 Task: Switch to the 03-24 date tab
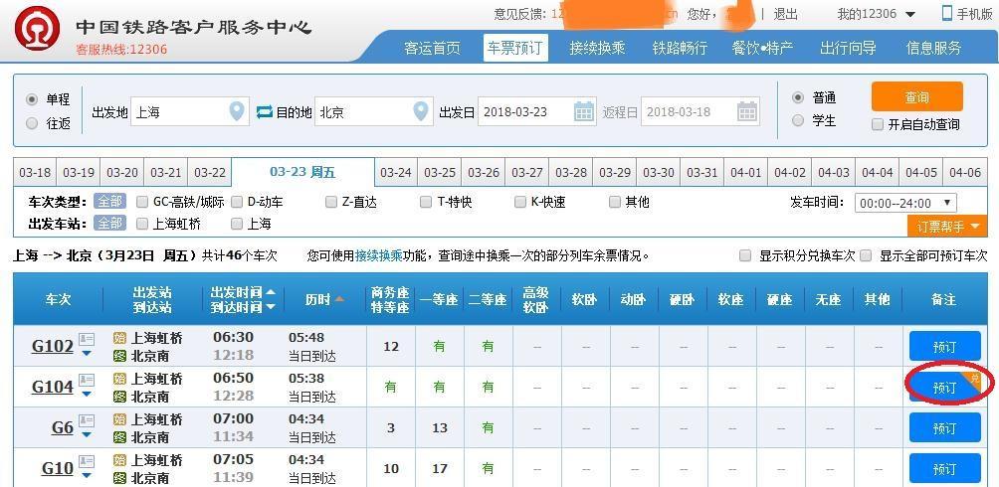pyautogui.click(x=396, y=173)
